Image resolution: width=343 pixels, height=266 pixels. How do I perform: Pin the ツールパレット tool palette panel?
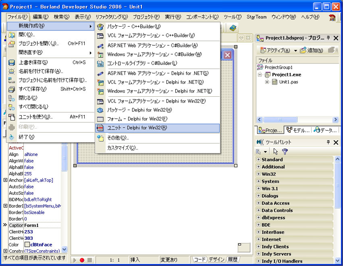(328, 142)
